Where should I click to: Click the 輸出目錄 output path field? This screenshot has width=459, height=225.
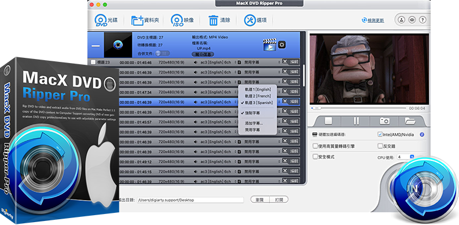coord(190,200)
